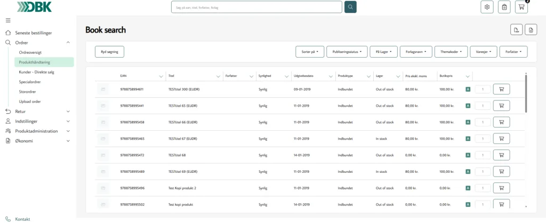Open Kunder - Direkte salg
The height and width of the screenshot is (223, 546).
(x=37, y=72)
